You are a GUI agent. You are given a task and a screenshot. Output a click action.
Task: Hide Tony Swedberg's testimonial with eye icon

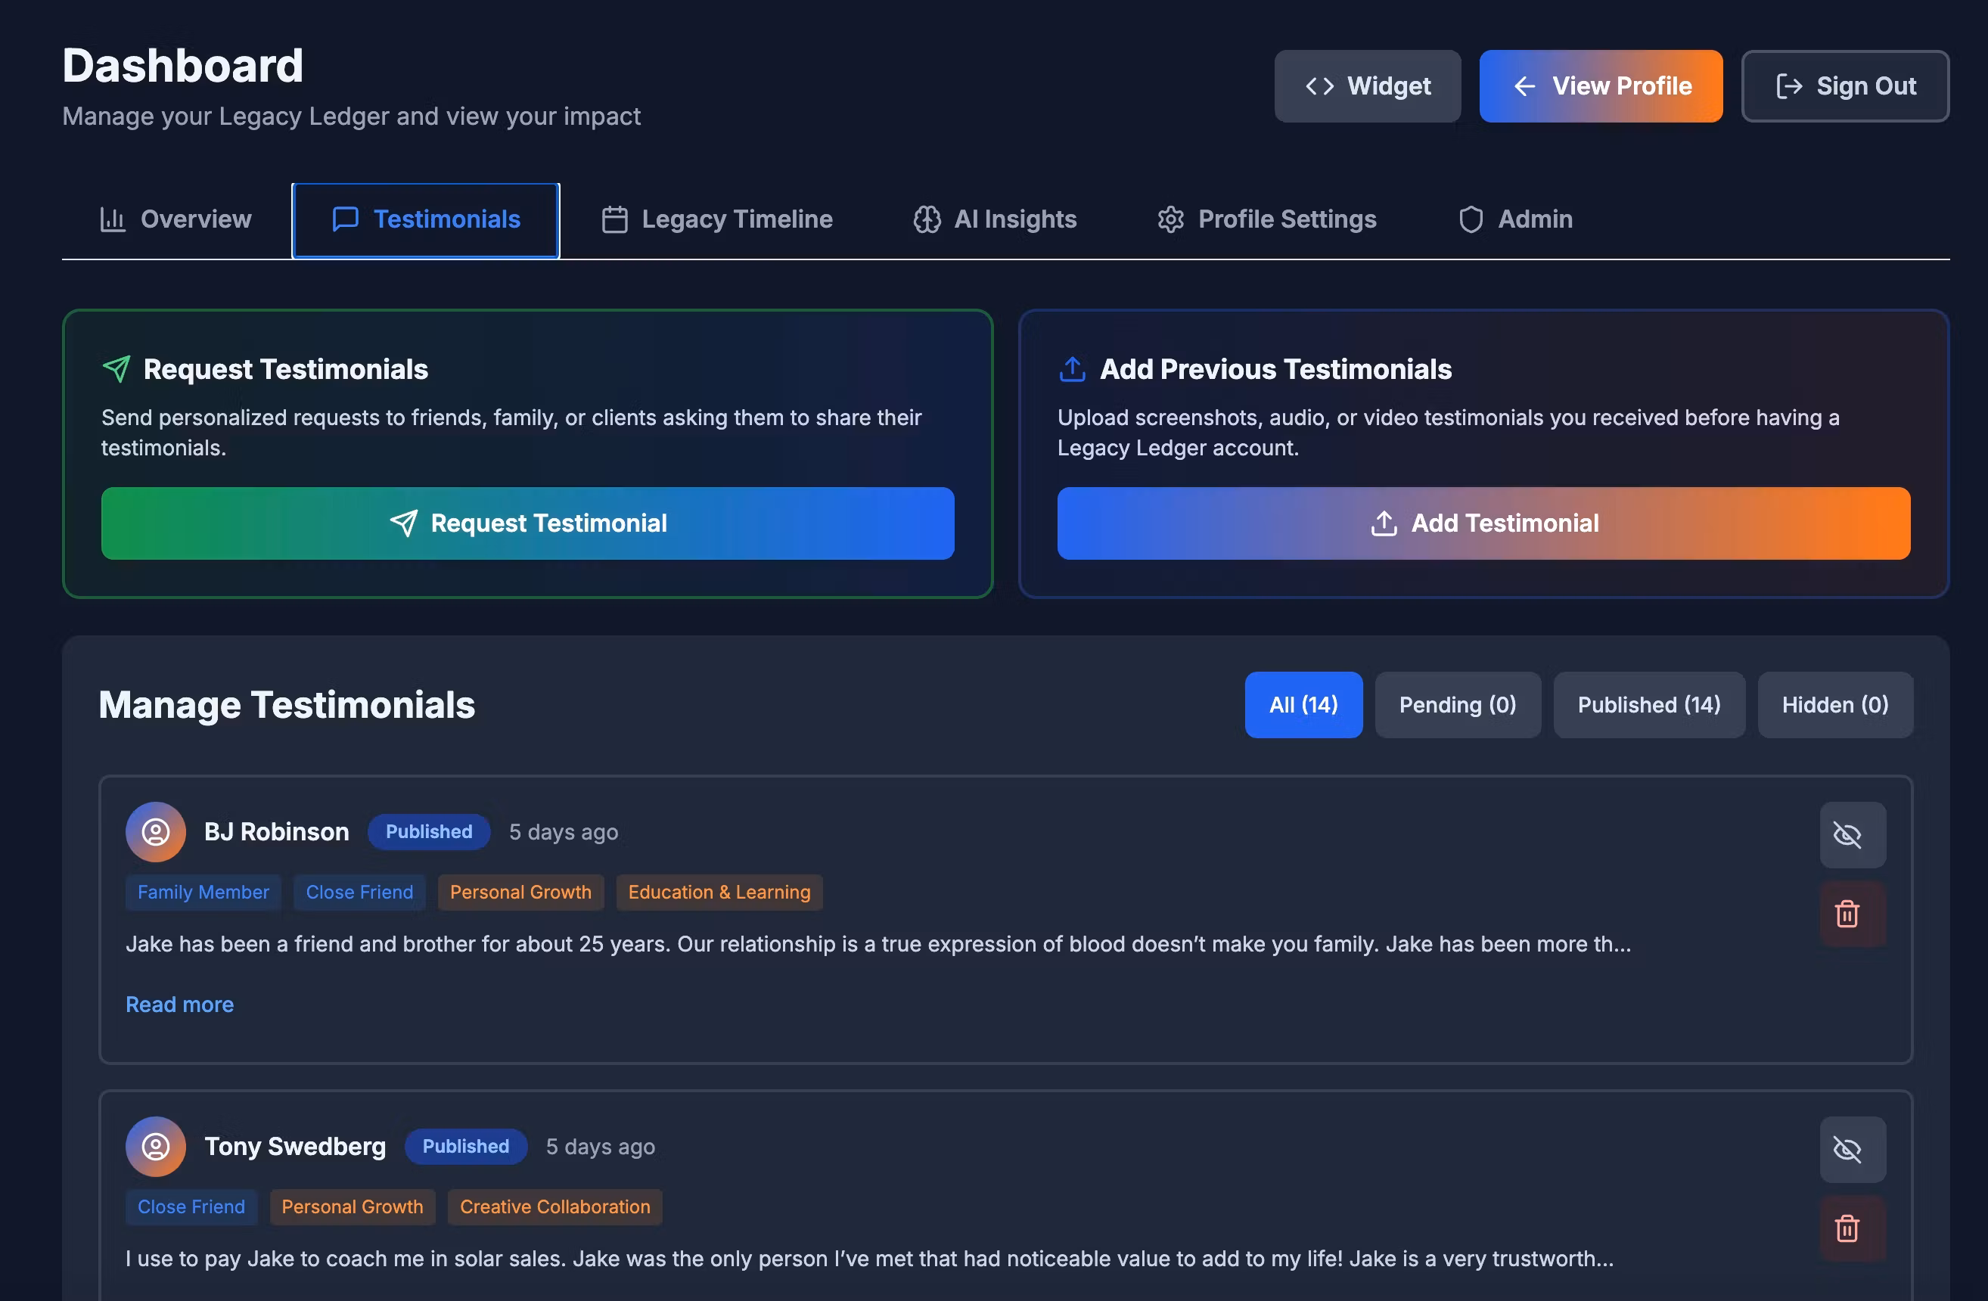1852,1149
